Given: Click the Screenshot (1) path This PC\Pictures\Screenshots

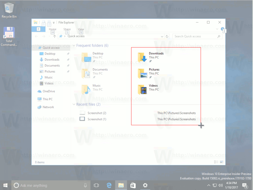Looking at the screenshot, I should click(x=177, y=119).
